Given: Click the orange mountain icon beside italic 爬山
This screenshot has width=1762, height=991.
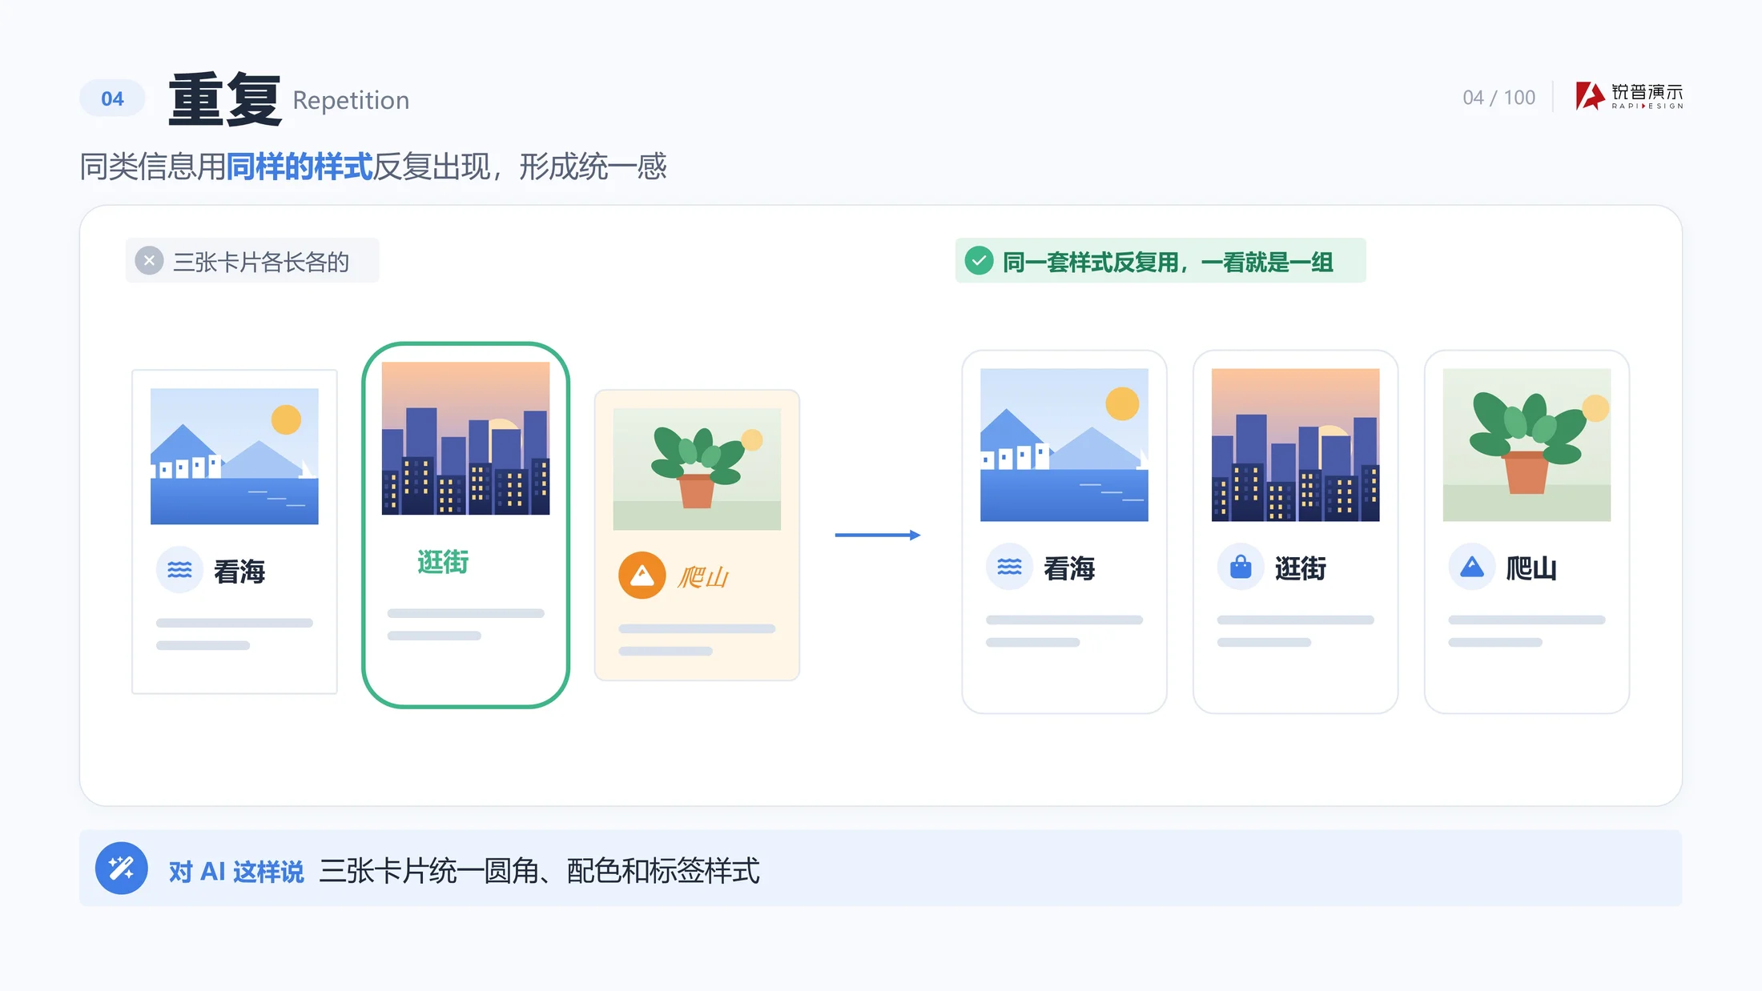Looking at the screenshot, I should [642, 576].
